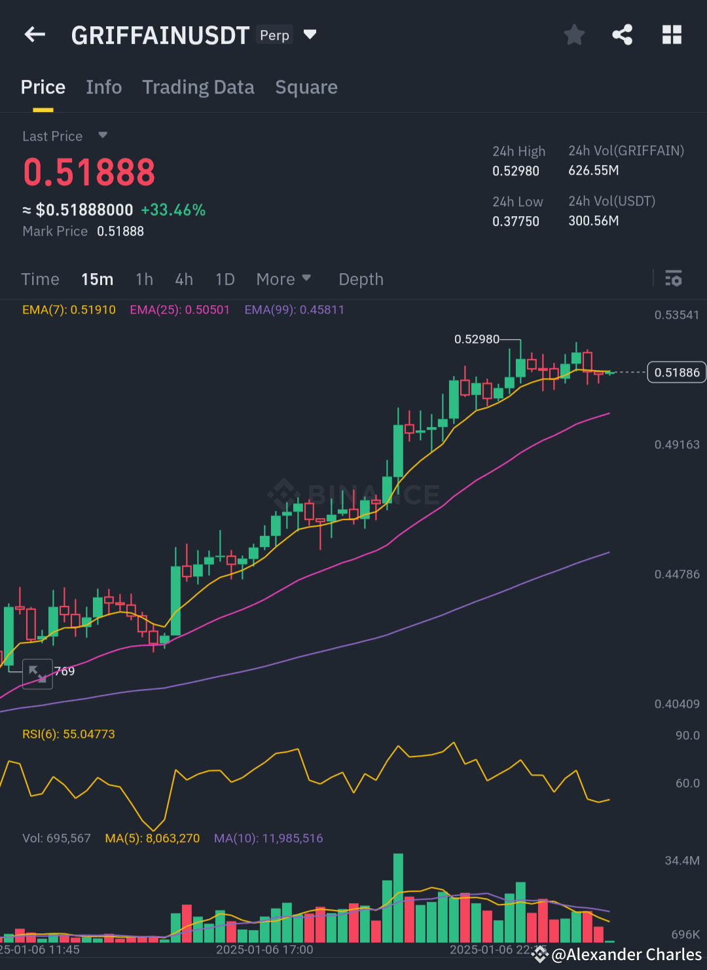
Task: Navigate back using the back arrow
Action: pyautogui.click(x=34, y=35)
